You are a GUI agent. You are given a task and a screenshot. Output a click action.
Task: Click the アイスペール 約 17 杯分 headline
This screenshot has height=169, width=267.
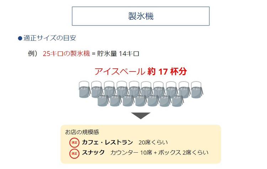pyautogui.click(x=141, y=72)
